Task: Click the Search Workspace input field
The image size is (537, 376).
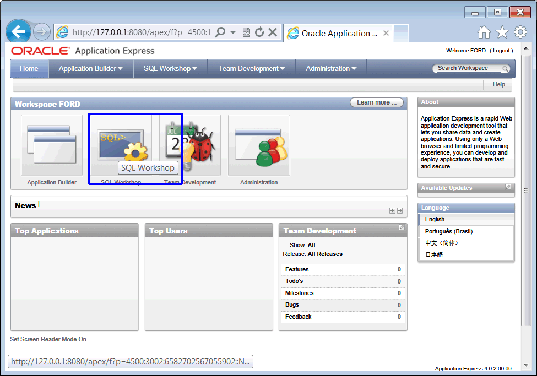Action: pyautogui.click(x=467, y=68)
